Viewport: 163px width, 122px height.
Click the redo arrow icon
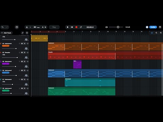(x=7, y=27)
